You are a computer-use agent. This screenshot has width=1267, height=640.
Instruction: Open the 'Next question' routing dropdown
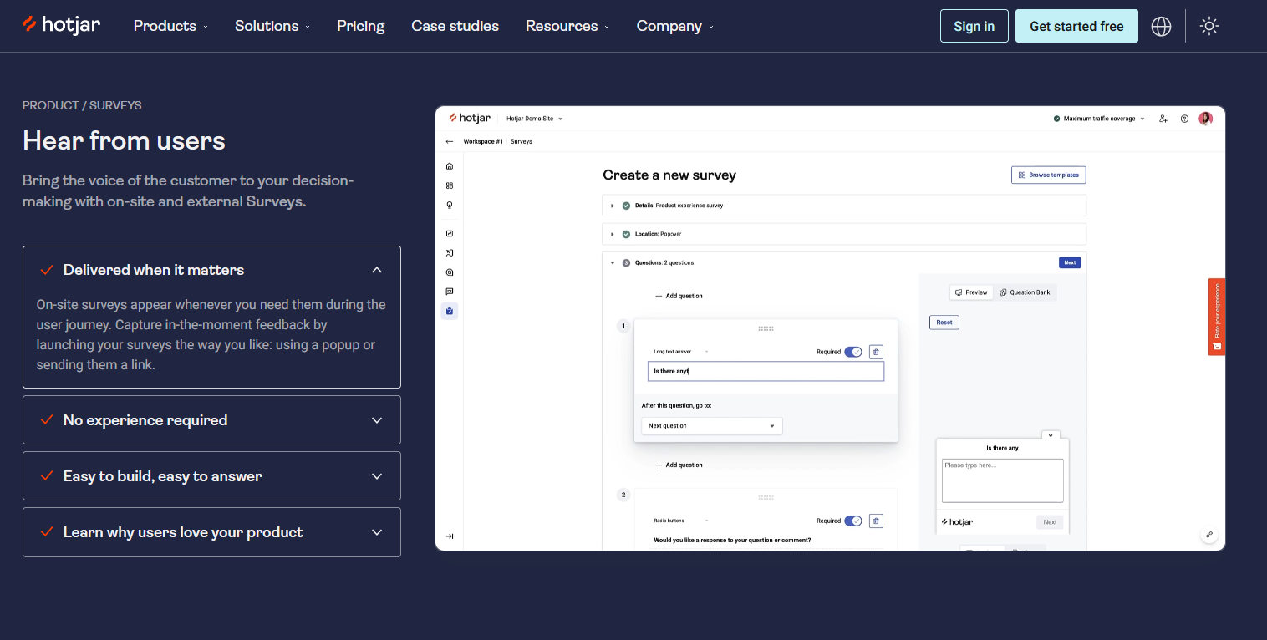coord(711,425)
